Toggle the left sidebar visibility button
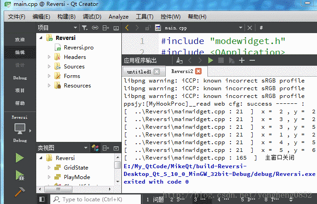This screenshot has width=317, height=204. point(42,199)
